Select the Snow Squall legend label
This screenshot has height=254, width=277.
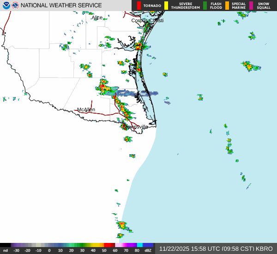(264, 6)
